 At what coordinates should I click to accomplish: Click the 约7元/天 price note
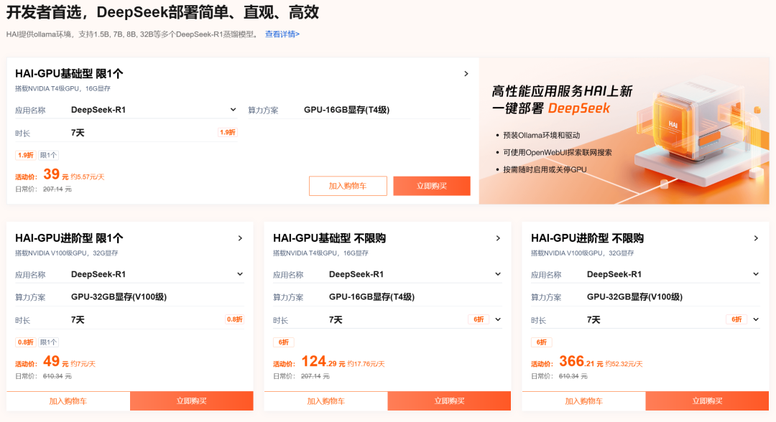click(x=83, y=364)
